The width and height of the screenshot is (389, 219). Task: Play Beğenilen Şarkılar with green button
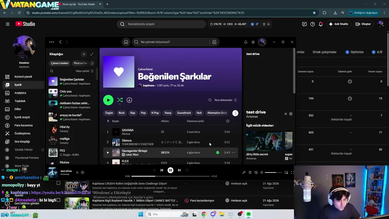pos(108,100)
